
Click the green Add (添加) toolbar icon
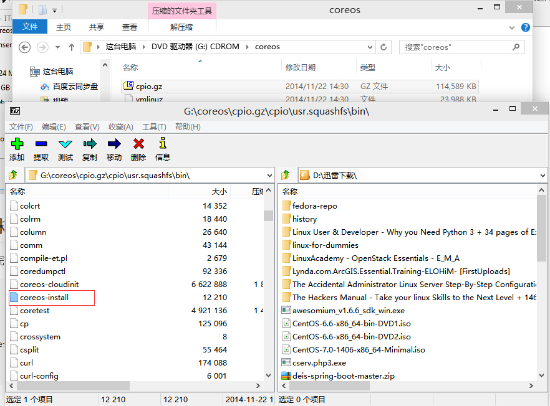point(17,144)
